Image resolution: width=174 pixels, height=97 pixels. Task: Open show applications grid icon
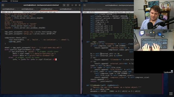point(171,94)
